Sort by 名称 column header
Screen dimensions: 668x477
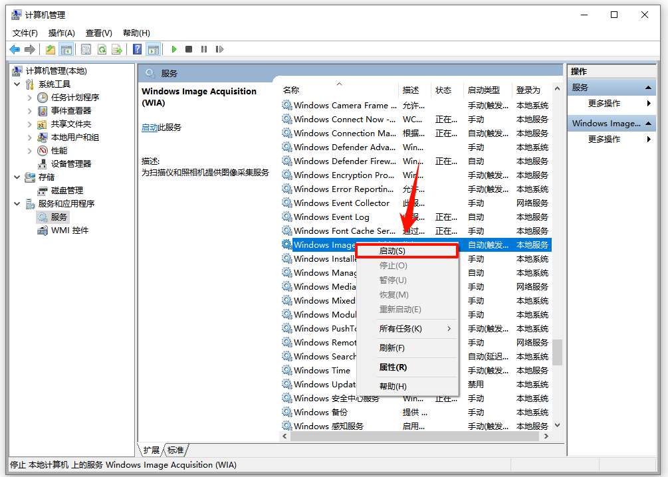340,90
